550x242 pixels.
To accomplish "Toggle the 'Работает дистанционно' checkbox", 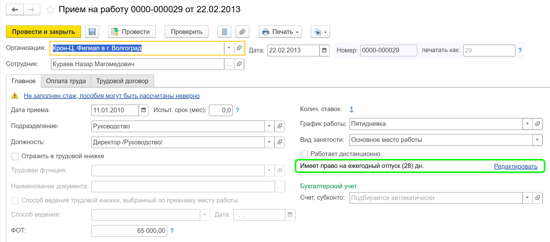I will coord(304,154).
